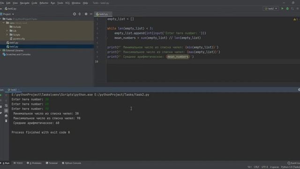Open the Terminal tool window

[x=52, y=163]
